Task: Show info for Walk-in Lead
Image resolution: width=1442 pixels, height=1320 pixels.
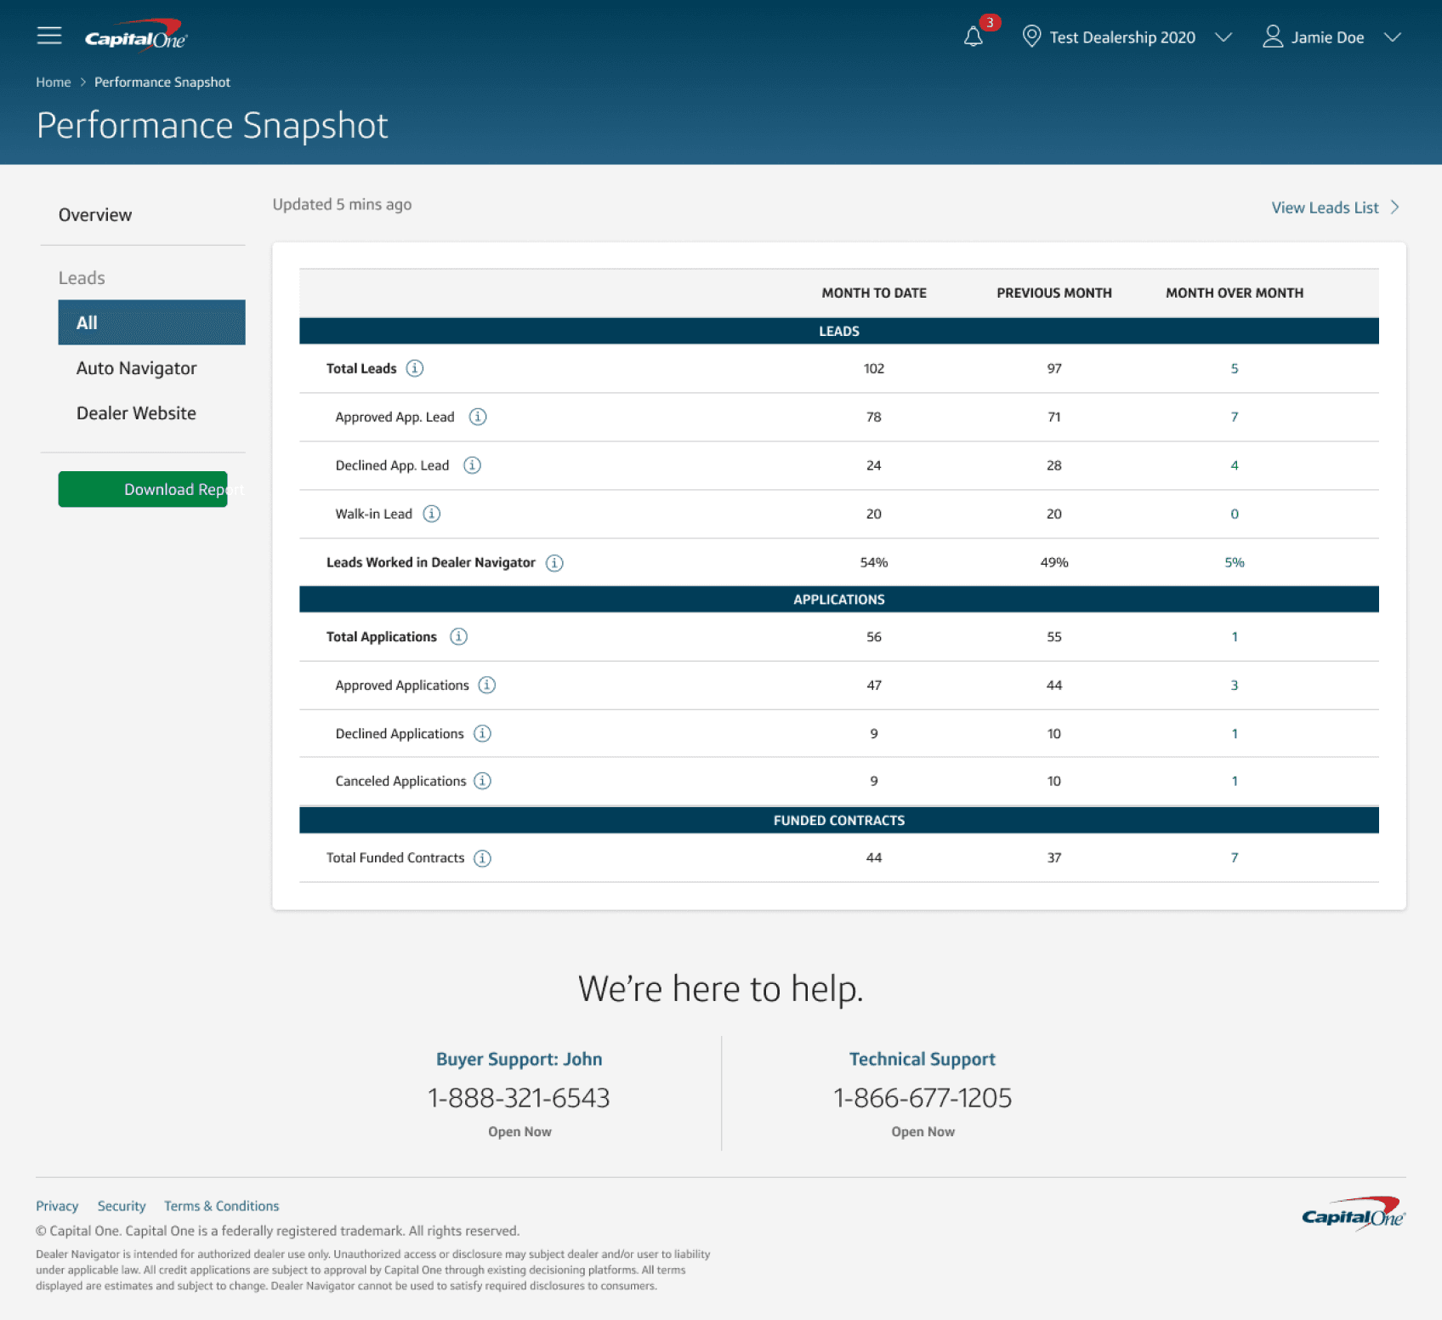Action: click(x=432, y=514)
